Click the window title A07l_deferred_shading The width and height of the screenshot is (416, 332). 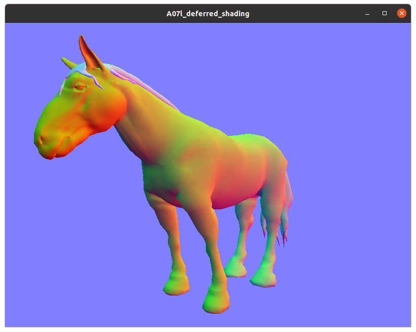pyautogui.click(x=207, y=14)
